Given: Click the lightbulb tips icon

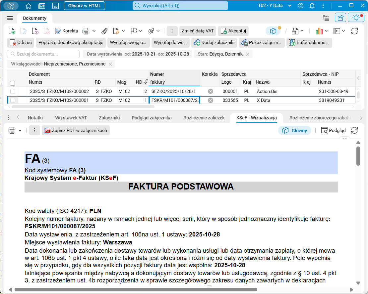Looking at the screenshot, I should coord(356,18).
